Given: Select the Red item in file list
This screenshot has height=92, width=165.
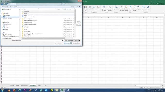Looking at the screenshot, I should [x=25, y=17].
